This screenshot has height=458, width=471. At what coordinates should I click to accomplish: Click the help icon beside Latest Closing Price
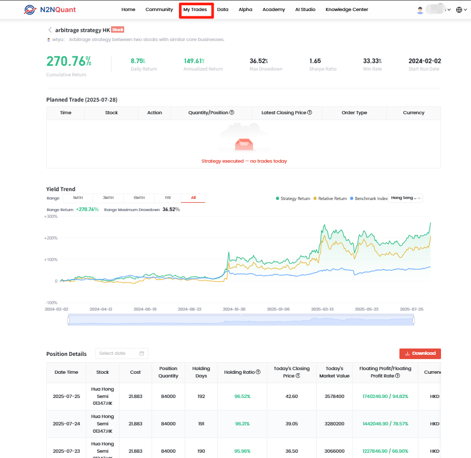(309, 113)
